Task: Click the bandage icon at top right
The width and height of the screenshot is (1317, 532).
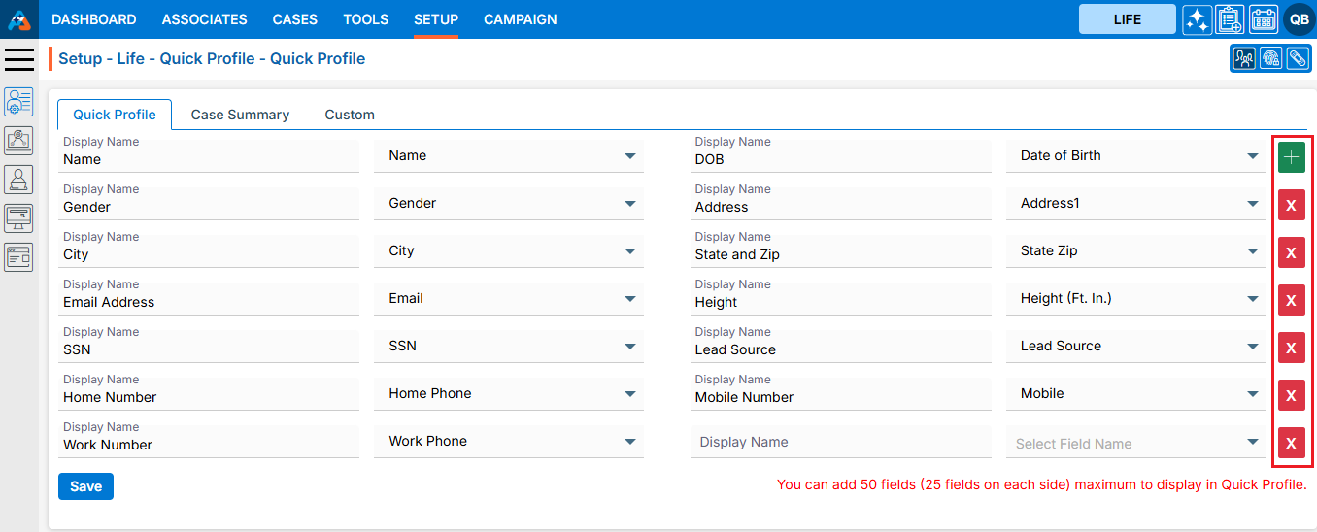Action: pos(1297,58)
